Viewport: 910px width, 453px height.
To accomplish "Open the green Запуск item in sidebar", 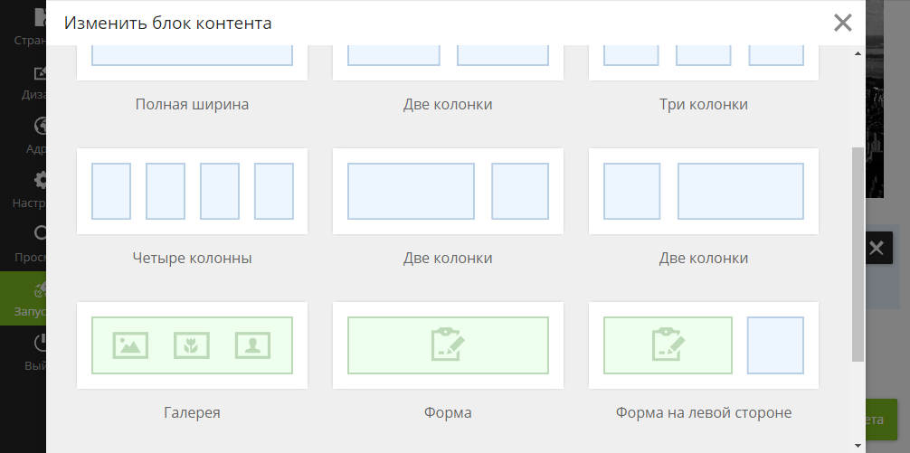I will click(x=24, y=298).
